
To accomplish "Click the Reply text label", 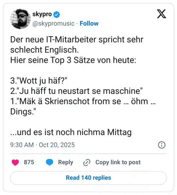I will tap(66, 162).
